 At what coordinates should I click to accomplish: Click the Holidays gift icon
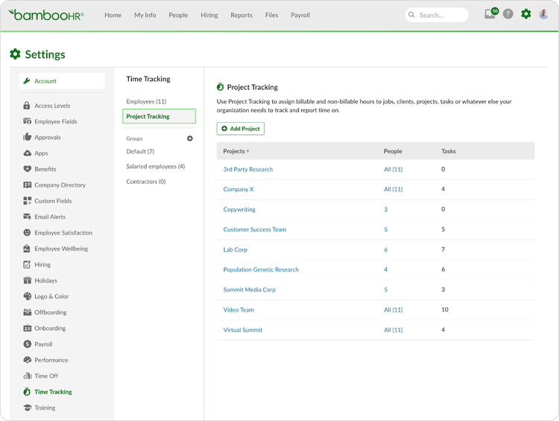(27, 280)
